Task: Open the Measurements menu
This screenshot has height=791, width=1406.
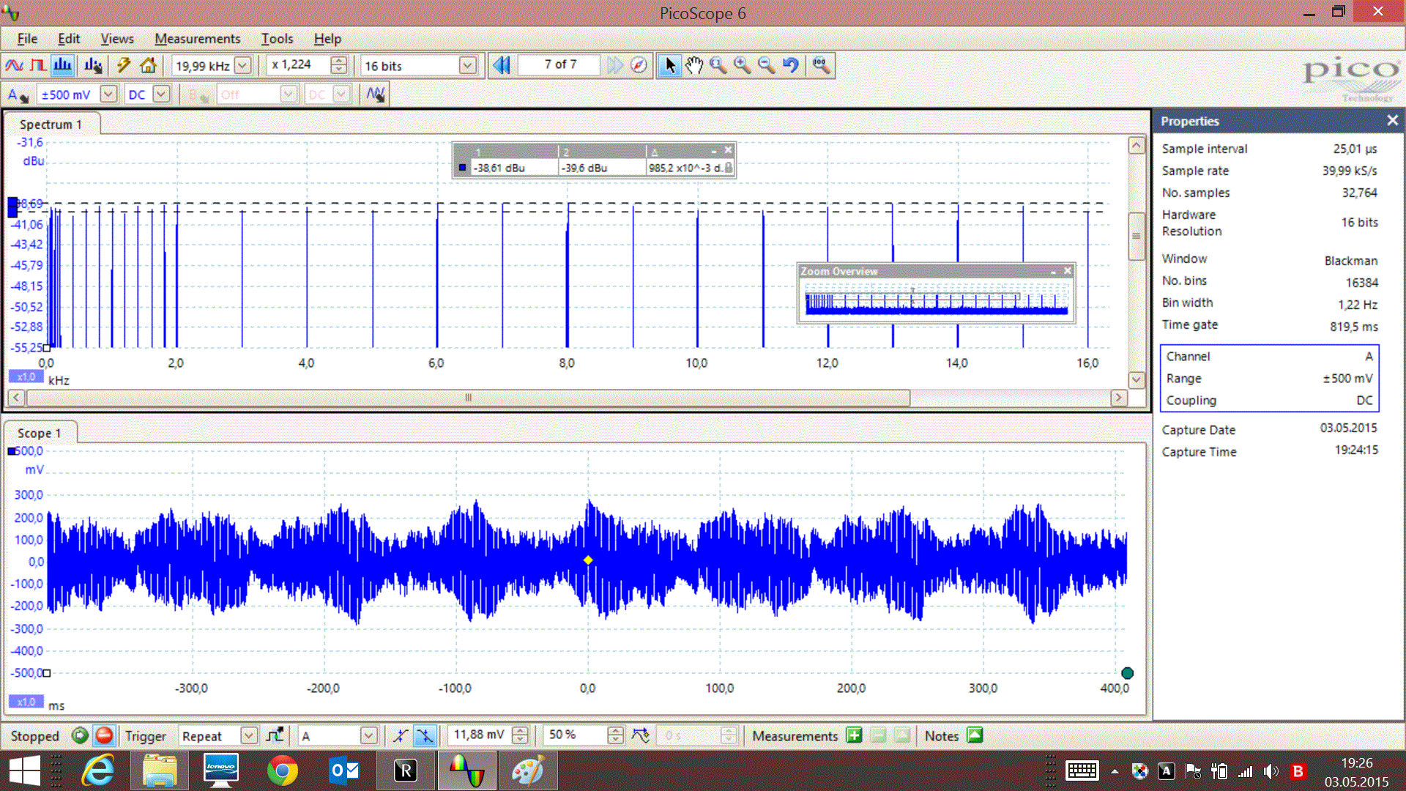Action: pyautogui.click(x=197, y=39)
